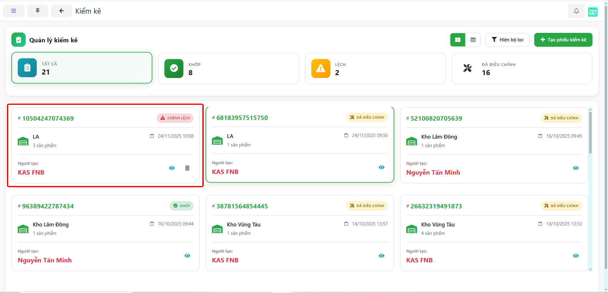Click the pin icon in header
The width and height of the screenshot is (608, 293).
pyautogui.click(x=38, y=11)
